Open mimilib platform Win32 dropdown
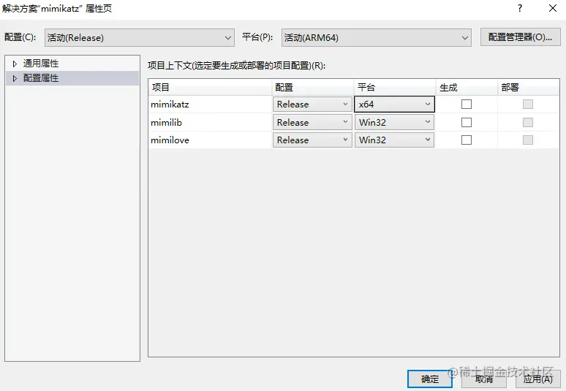The height and width of the screenshot is (391, 566). [x=394, y=122]
